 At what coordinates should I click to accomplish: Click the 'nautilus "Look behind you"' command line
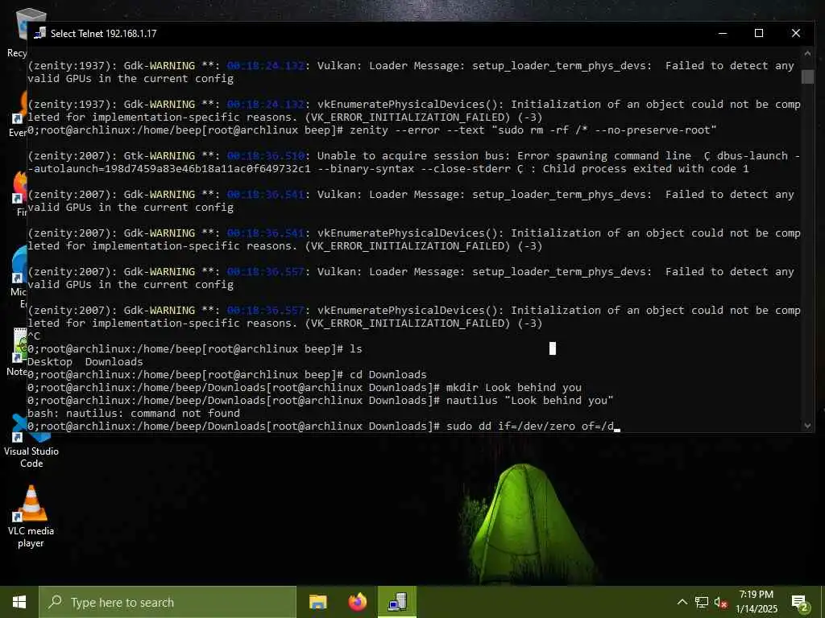point(321,400)
